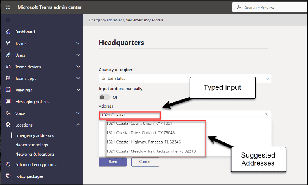Click the Save button
The image size is (308, 185).
pyautogui.click(x=113, y=162)
